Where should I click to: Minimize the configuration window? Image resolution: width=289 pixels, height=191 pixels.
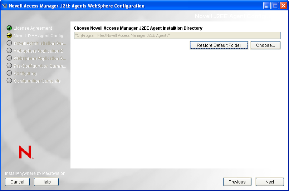pos(266,6)
